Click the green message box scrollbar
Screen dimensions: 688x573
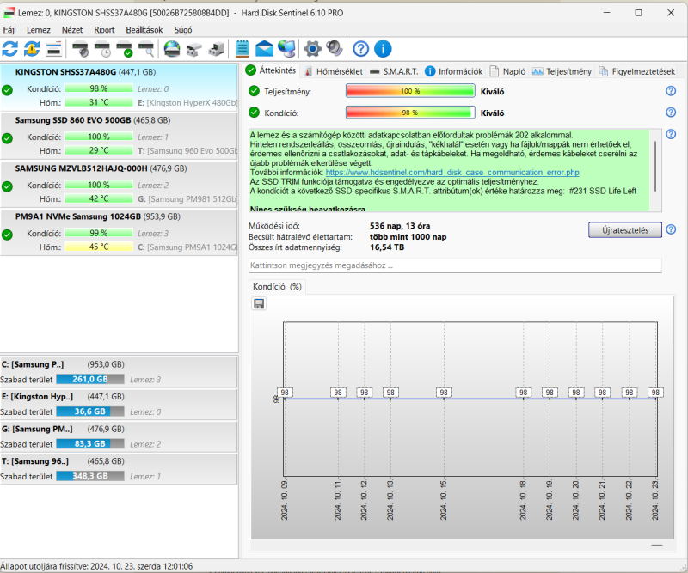pyautogui.click(x=655, y=166)
